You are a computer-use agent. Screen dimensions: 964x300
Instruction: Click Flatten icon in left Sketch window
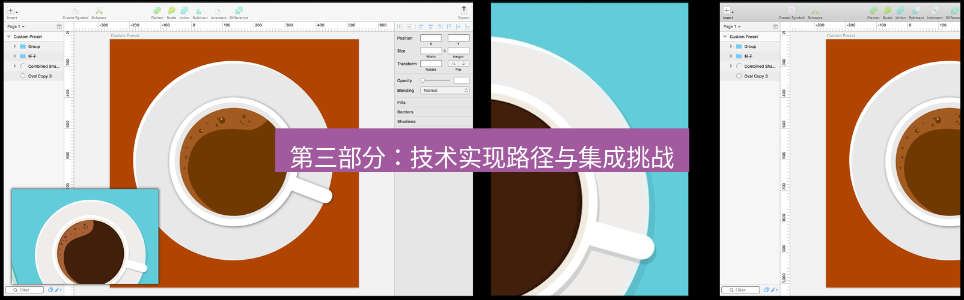click(157, 10)
